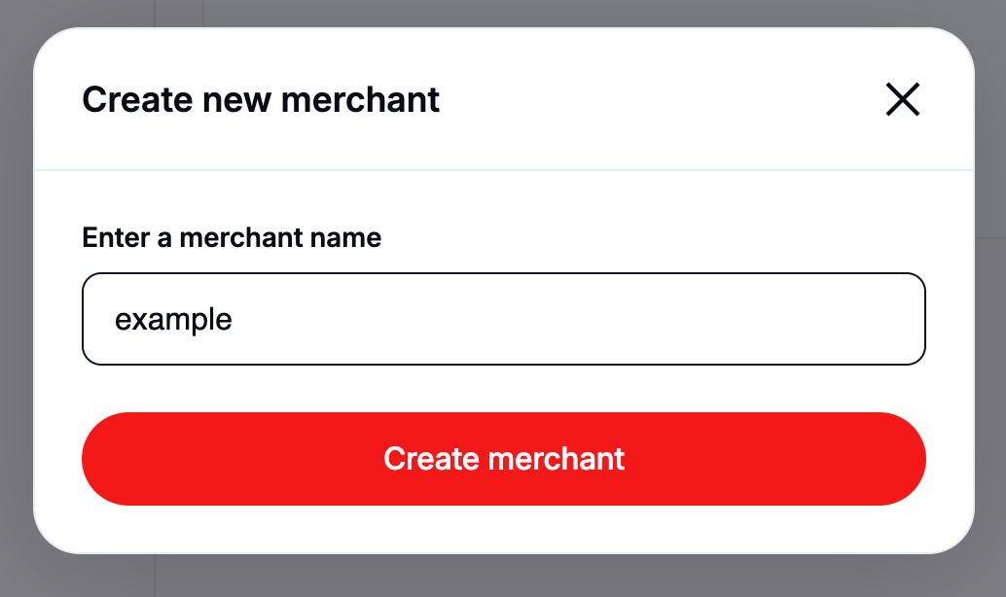Click the X icon in dialog header

902,99
